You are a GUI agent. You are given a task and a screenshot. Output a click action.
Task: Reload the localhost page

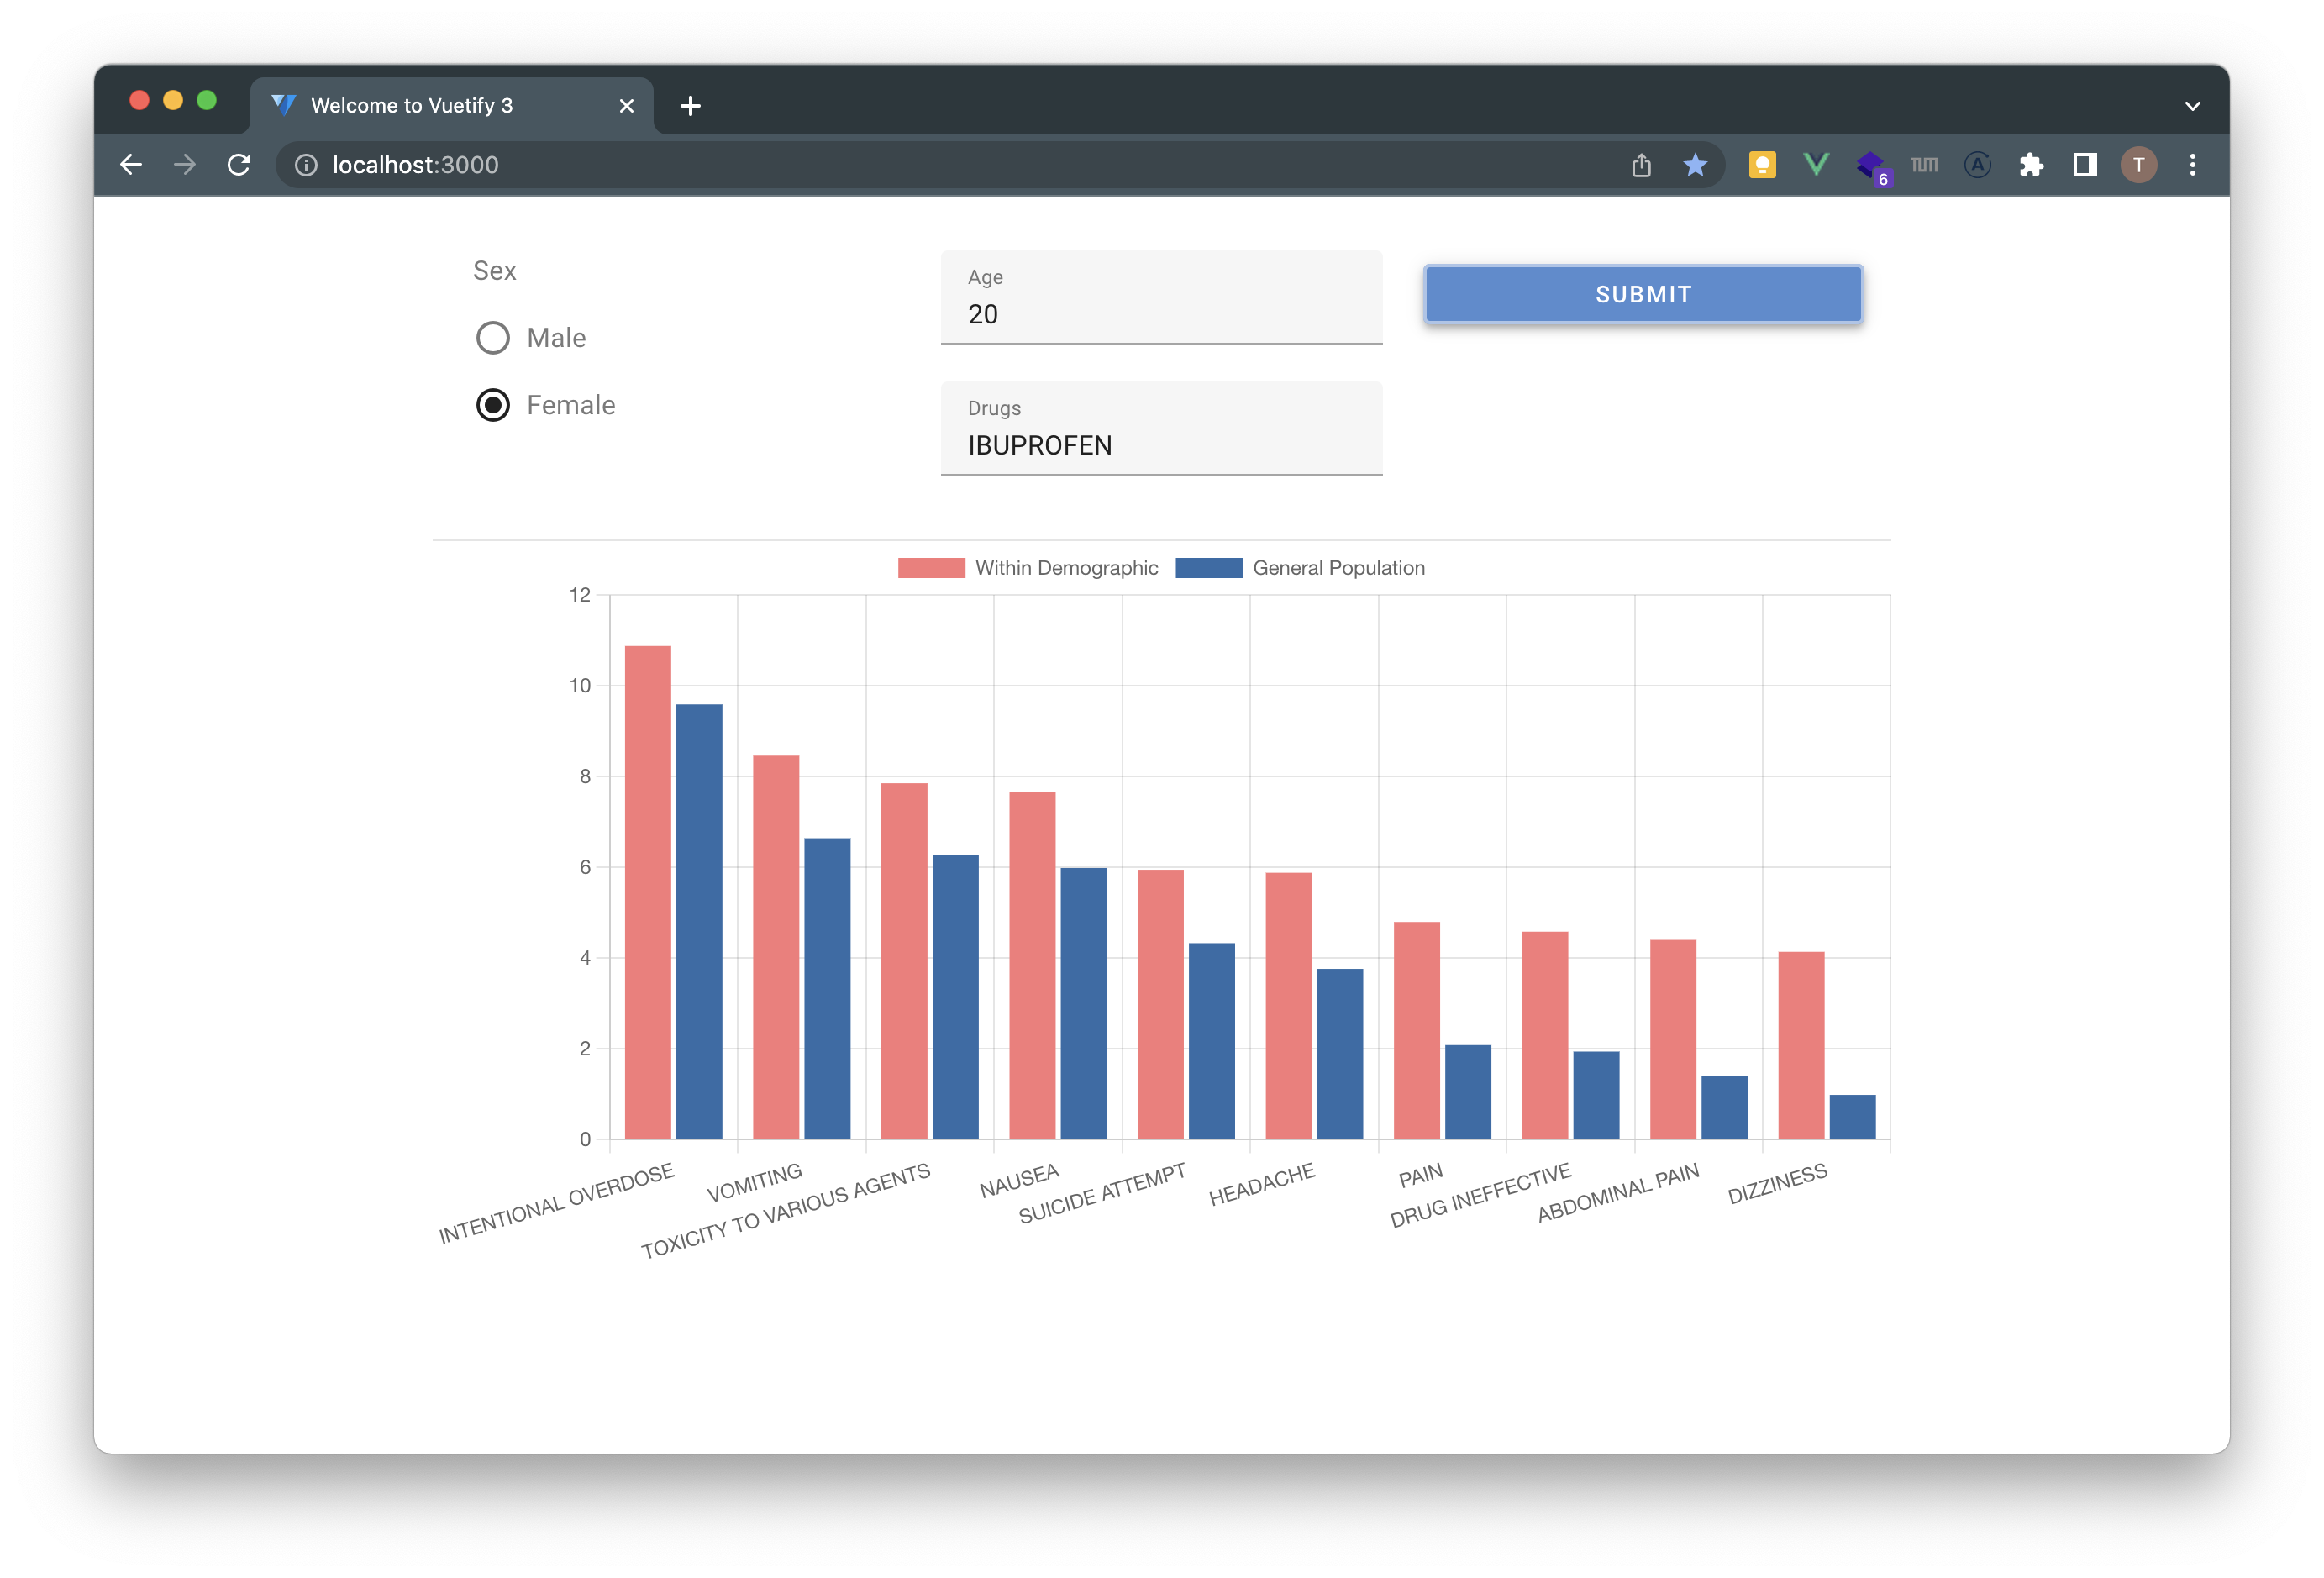click(x=239, y=165)
